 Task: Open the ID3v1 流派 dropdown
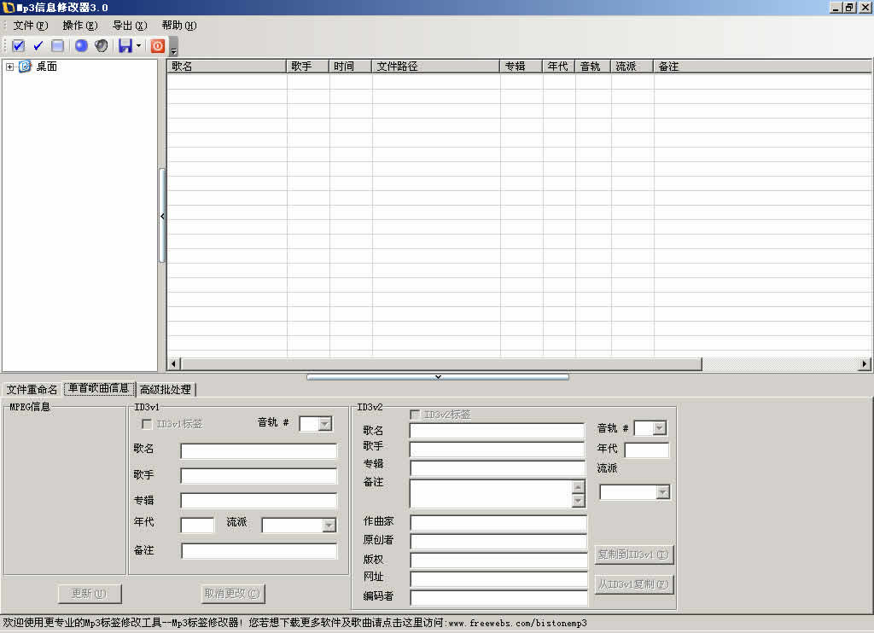(329, 525)
